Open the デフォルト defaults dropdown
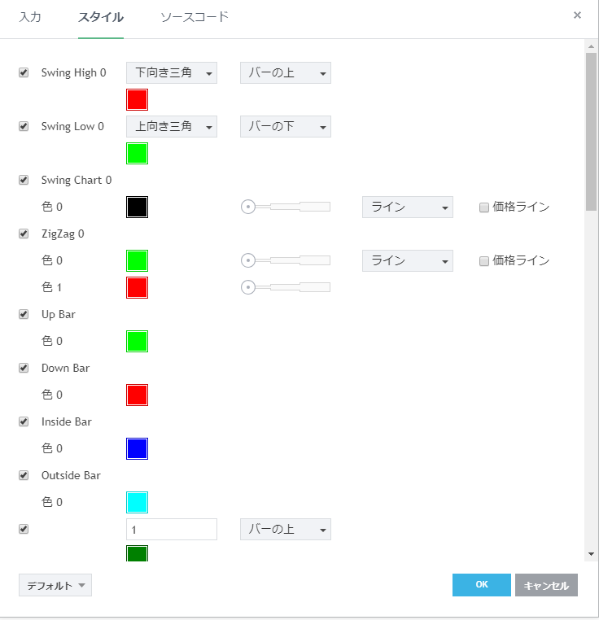Viewport: 599px width, 620px height. coord(55,585)
